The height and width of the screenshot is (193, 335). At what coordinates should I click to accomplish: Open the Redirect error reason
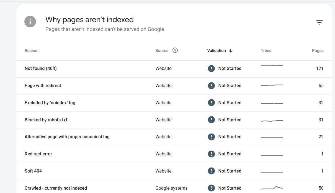(x=38, y=154)
